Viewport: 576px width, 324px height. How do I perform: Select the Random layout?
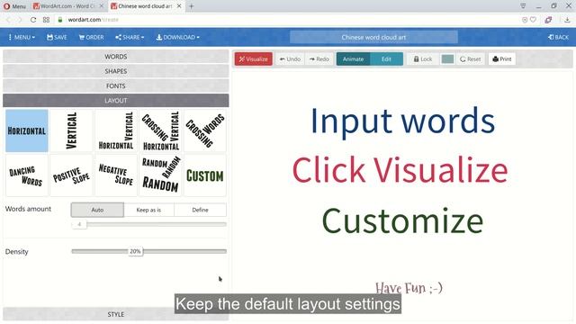tap(160, 175)
